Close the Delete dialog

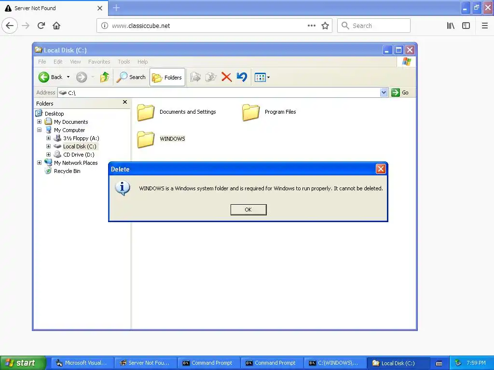coord(381,169)
